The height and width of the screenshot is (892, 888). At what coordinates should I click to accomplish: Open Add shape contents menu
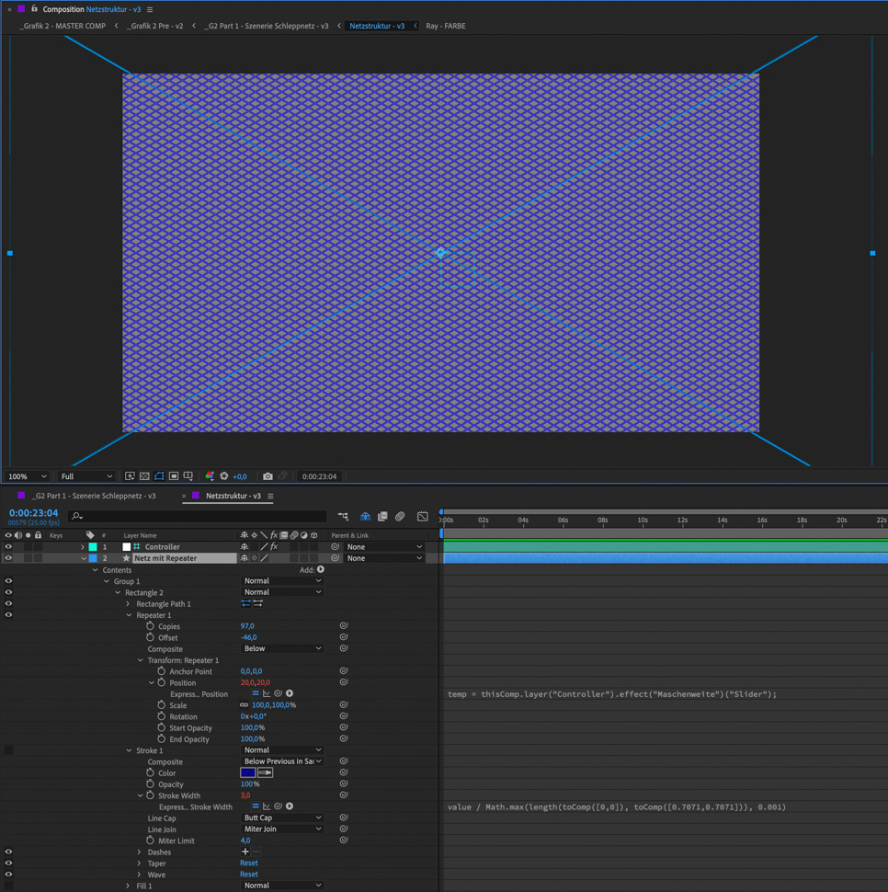pos(321,570)
